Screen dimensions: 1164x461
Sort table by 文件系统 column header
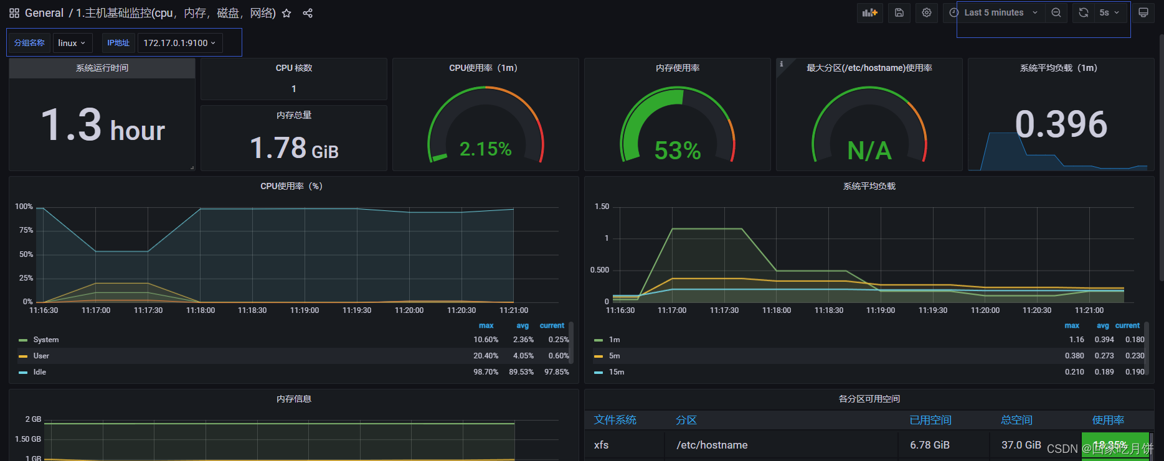pyautogui.click(x=615, y=420)
